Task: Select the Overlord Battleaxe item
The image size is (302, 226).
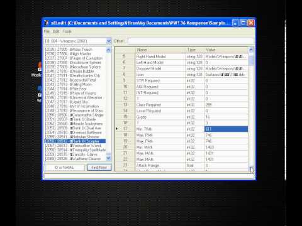Action: (75, 132)
